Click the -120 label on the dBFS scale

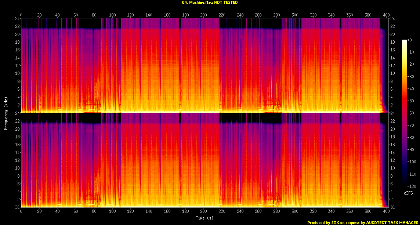pyautogui.click(x=412, y=187)
